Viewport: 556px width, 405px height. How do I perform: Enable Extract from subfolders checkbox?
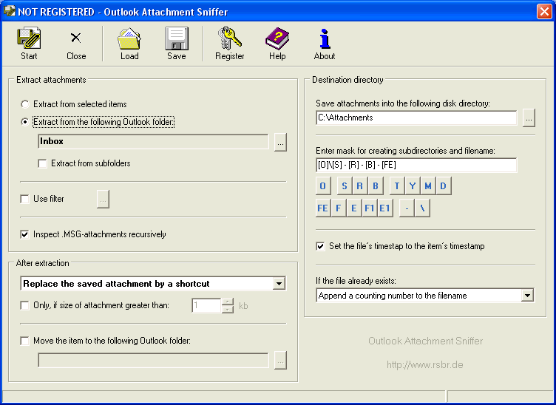(x=43, y=163)
